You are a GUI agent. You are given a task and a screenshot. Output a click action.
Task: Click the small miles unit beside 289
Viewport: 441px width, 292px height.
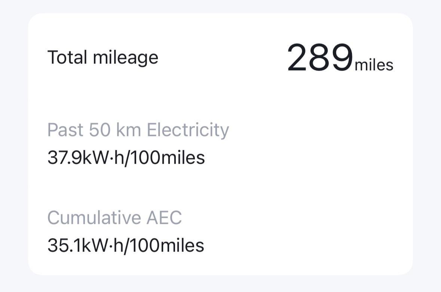point(374,65)
